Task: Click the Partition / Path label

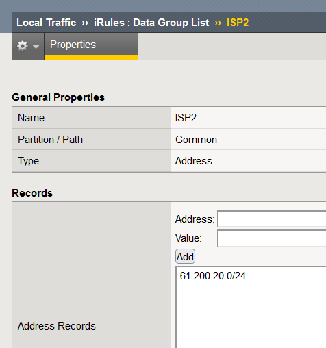Action: (x=50, y=140)
